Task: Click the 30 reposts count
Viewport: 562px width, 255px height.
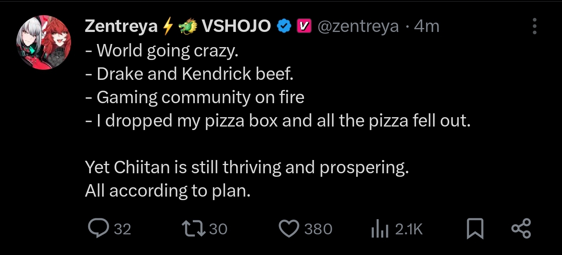Action: [218, 229]
